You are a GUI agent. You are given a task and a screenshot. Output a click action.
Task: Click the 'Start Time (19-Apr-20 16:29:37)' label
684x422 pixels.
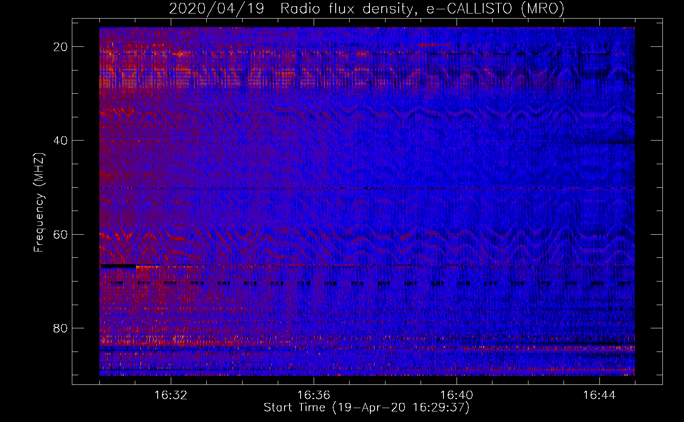(x=367, y=408)
